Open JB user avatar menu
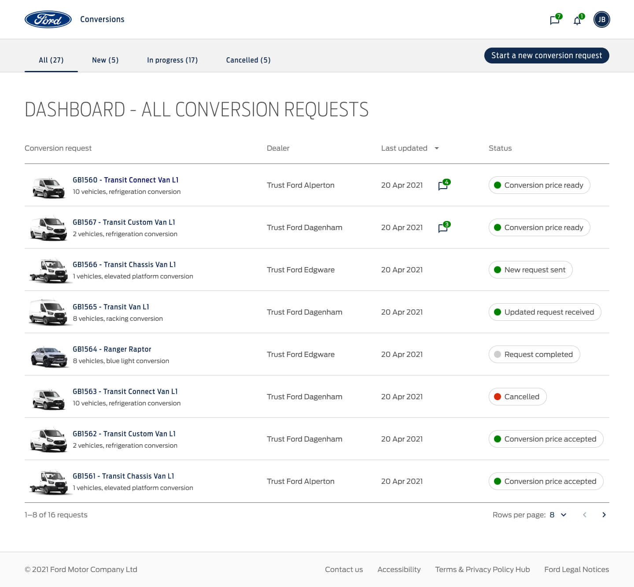The width and height of the screenshot is (634, 587). point(601,19)
